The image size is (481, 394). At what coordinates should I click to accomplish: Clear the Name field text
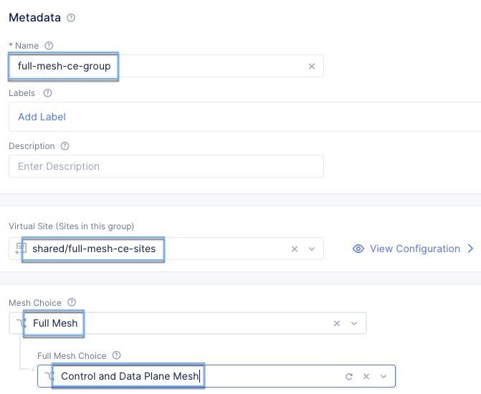312,66
